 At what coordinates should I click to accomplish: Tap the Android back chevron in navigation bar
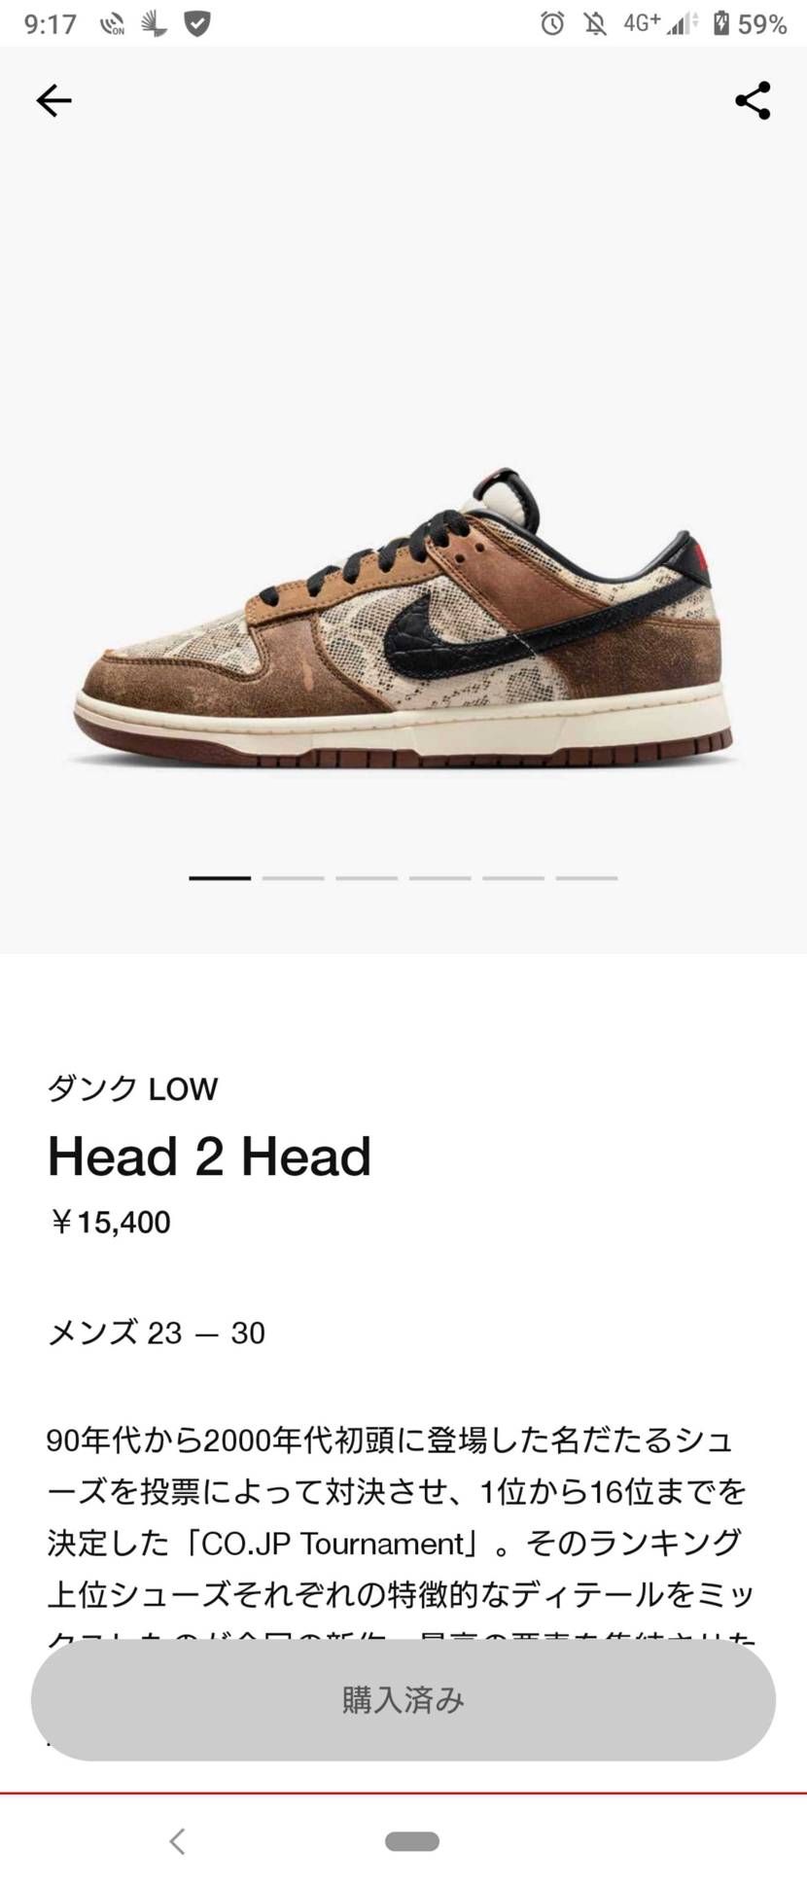click(177, 1840)
